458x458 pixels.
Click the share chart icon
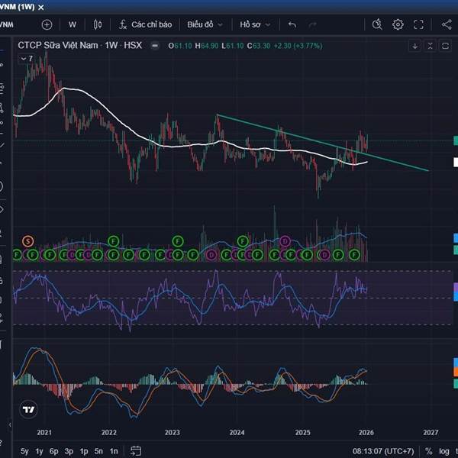point(447,24)
